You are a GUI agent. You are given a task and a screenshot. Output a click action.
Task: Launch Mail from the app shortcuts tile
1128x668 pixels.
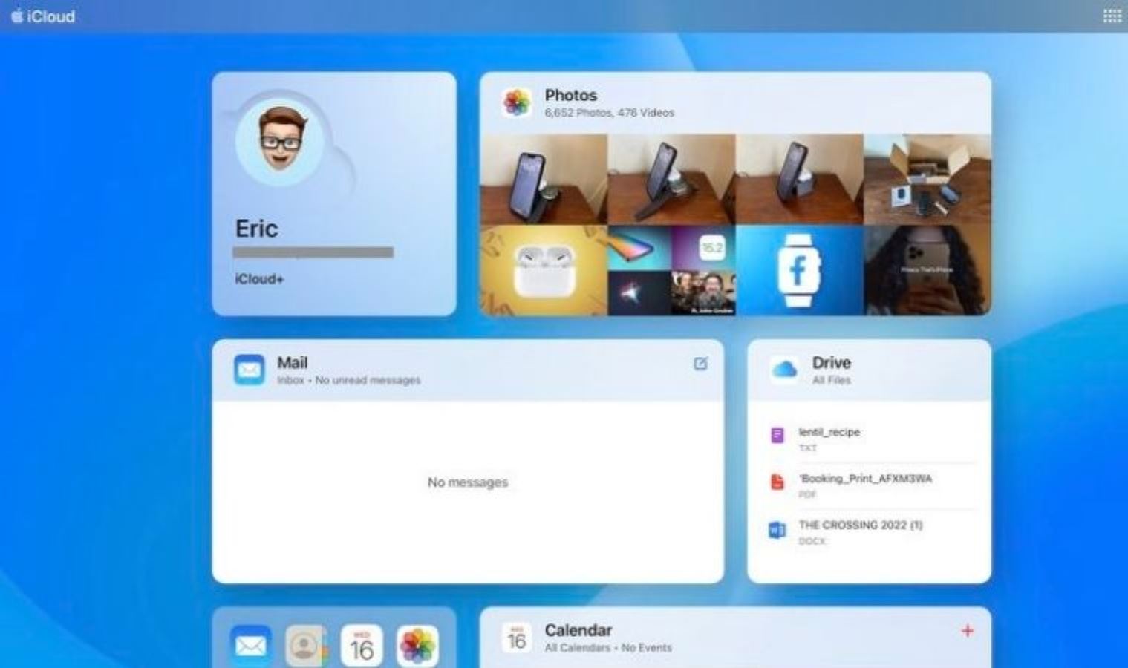click(x=250, y=645)
